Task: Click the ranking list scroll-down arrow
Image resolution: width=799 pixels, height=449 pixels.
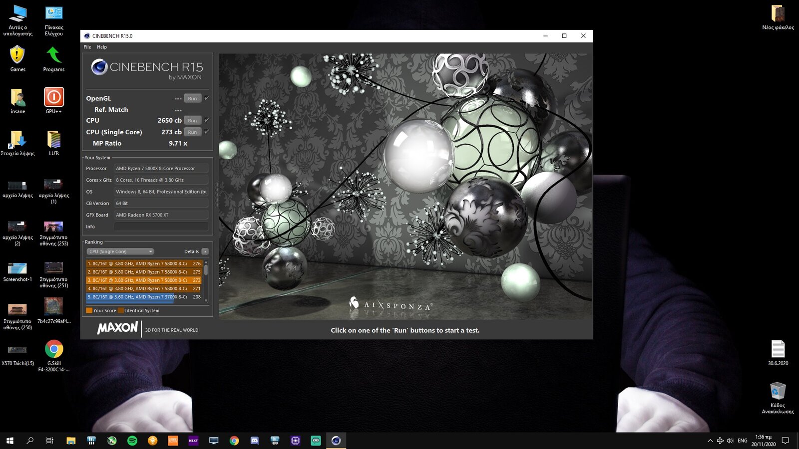Action: (206, 301)
